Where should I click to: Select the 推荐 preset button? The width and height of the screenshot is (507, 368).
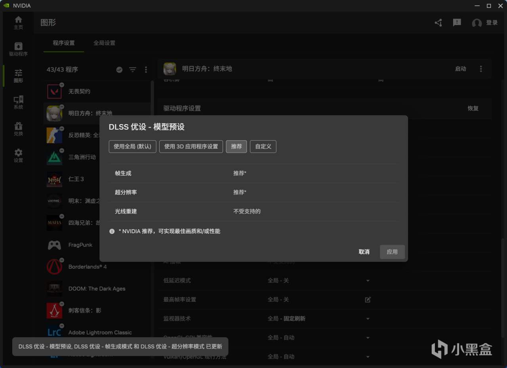point(236,146)
